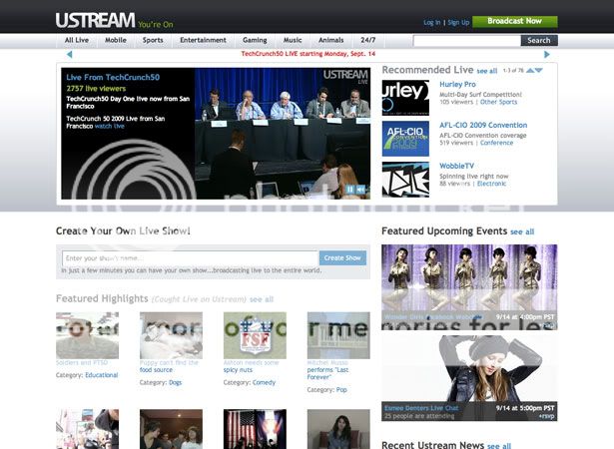Click the top search text box
This screenshot has height=449, width=614.
click(x=466, y=41)
